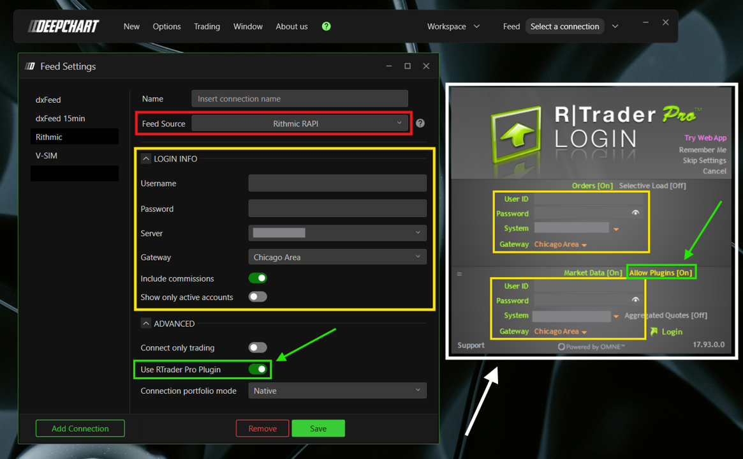Click the Login arrow icon in RTrader Pro
The width and height of the screenshot is (743, 459).
pyautogui.click(x=654, y=331)
